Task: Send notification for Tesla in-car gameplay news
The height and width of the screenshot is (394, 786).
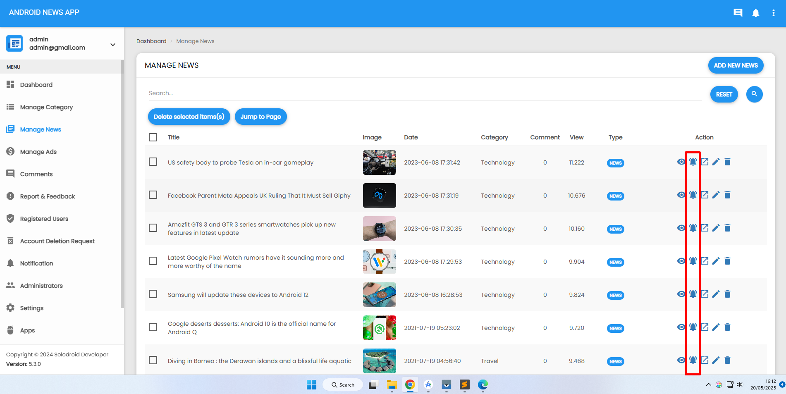Action: [693, 162]
